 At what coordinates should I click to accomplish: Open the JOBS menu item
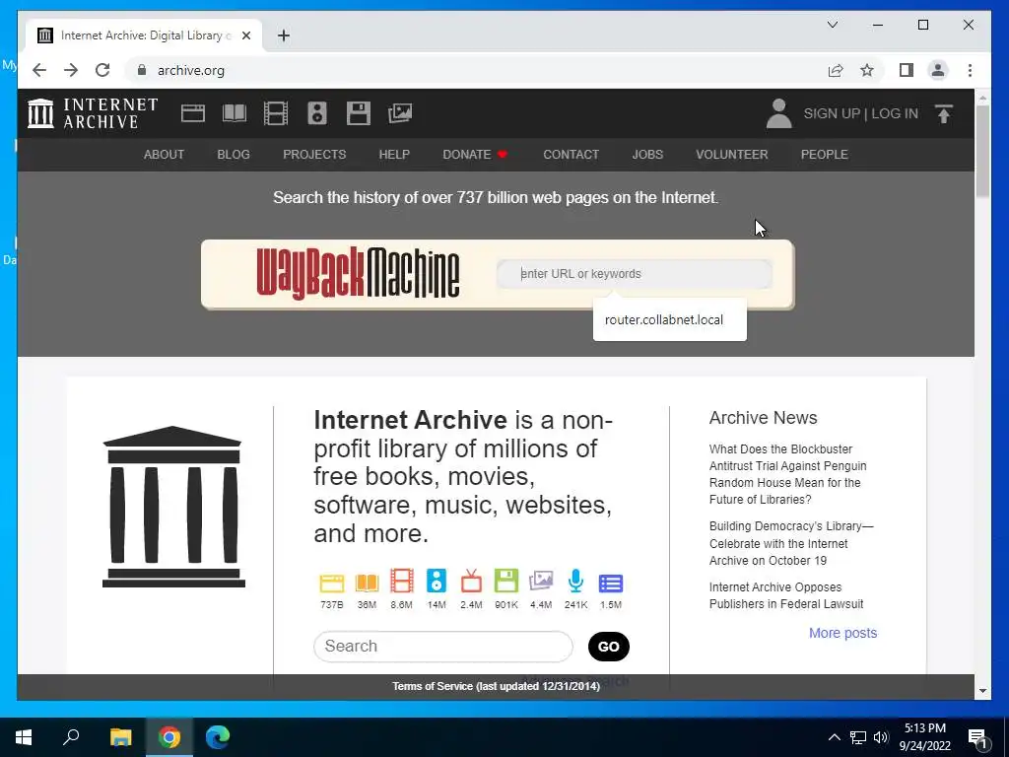(x=647, y=155)
